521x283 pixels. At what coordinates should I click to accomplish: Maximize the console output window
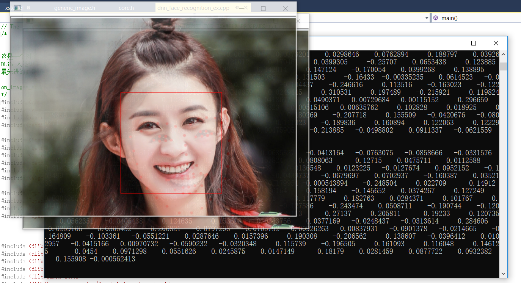[x=473, y=43]
